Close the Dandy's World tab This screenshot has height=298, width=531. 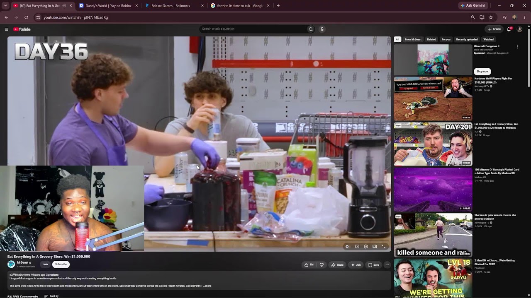[x=136, y=6]
